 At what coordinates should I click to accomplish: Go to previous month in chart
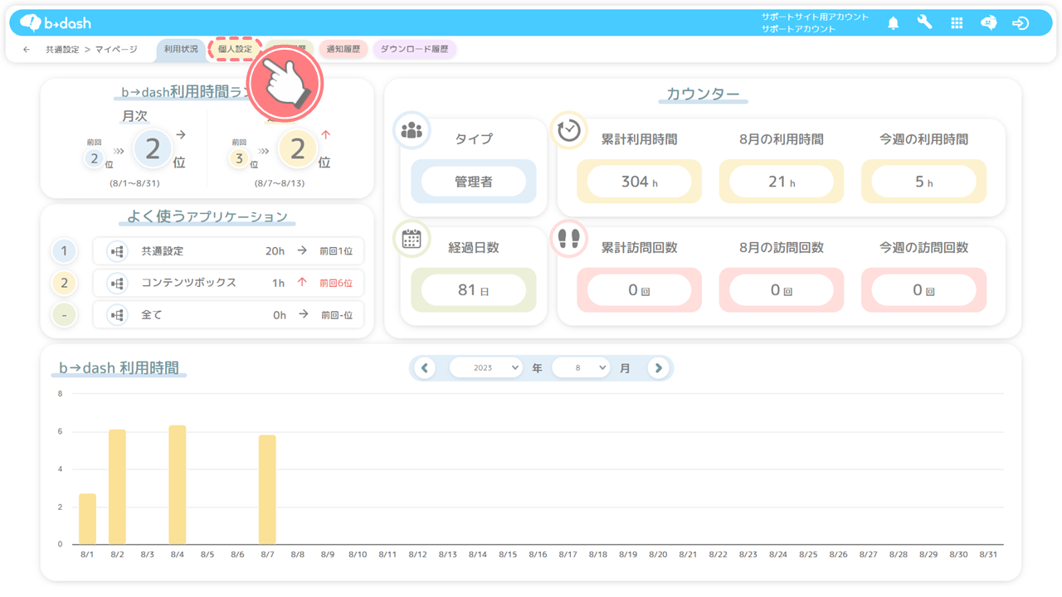pos(425,367)
